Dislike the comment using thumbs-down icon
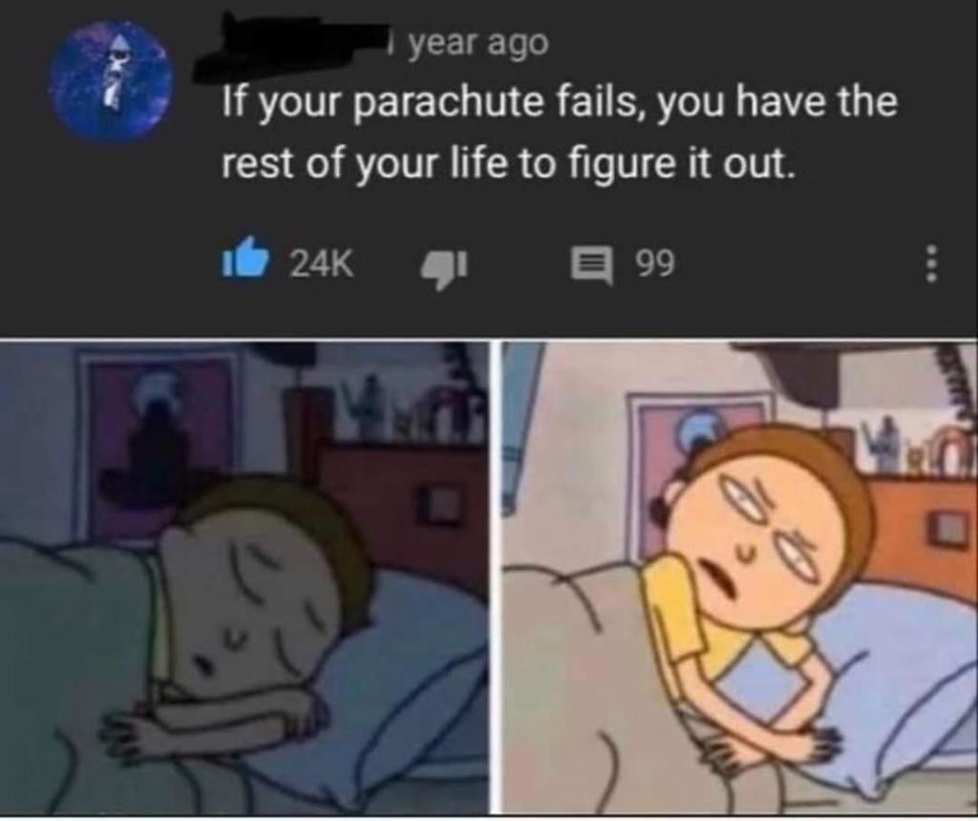The image size is (978, 821). (x=444, y=268)
